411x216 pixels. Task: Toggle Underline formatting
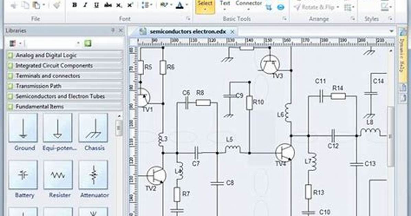tap(97, 5)
